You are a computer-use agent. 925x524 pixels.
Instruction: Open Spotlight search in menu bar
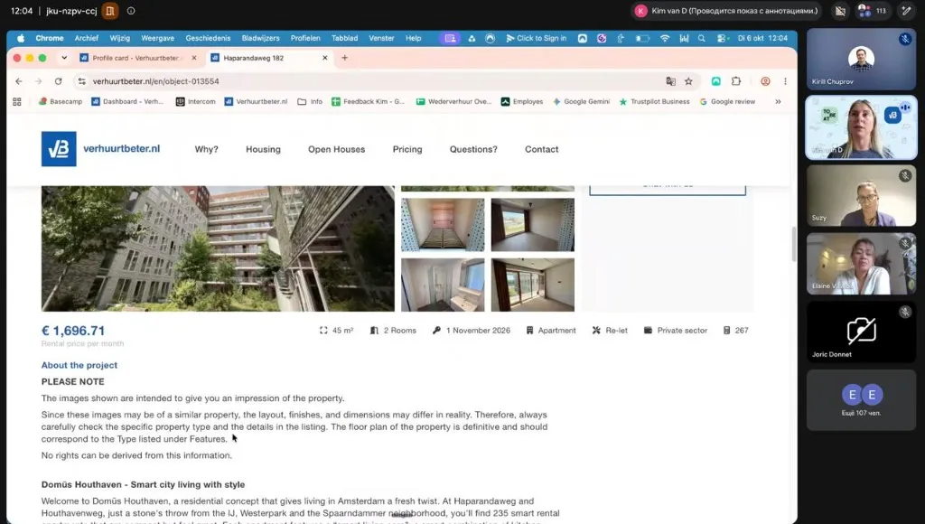coord(701,38)
